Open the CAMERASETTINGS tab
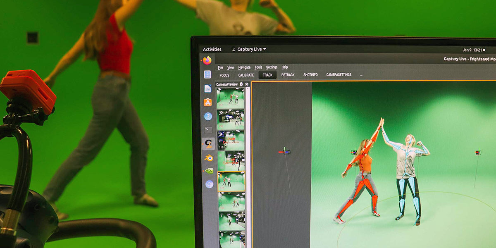 point(339,75)
